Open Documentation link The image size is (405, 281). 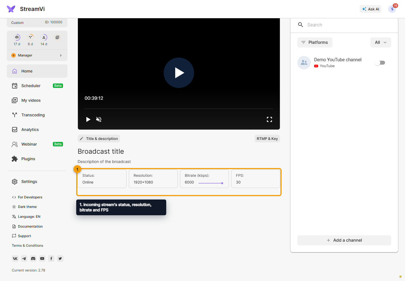pos(27,226)
